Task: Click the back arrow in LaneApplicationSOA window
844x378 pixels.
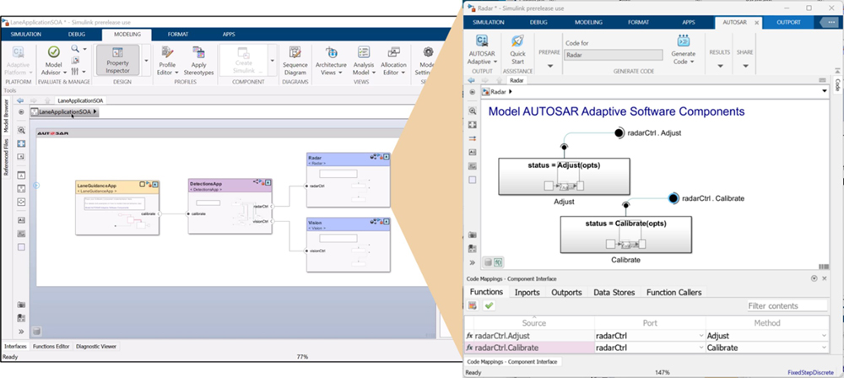Action: 20,100
